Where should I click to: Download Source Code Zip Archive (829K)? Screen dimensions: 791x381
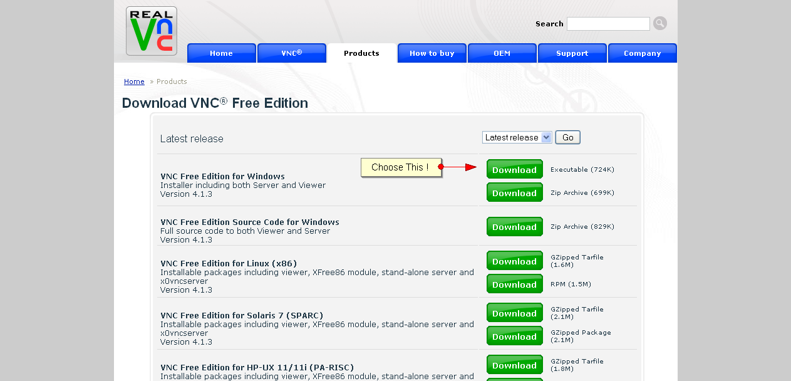pos(515,226)
